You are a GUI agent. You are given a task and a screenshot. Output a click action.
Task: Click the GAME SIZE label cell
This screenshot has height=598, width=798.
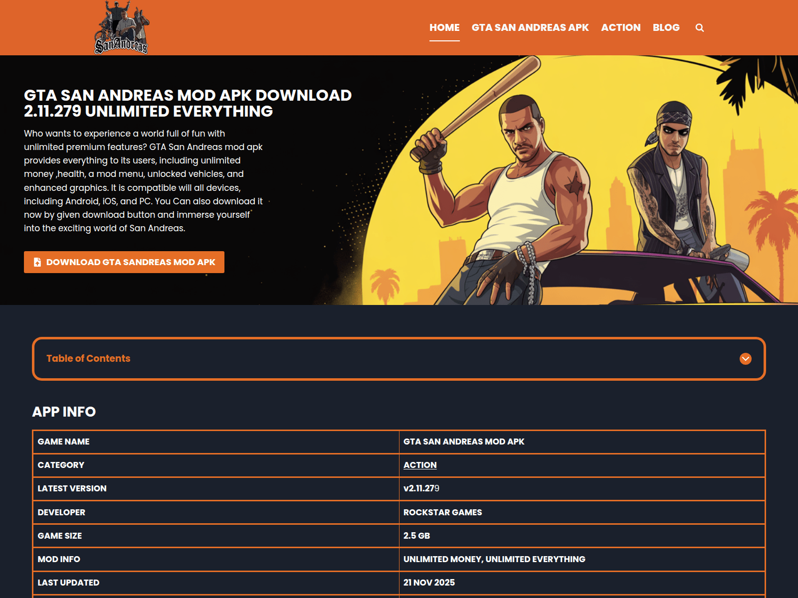[216, 536]
